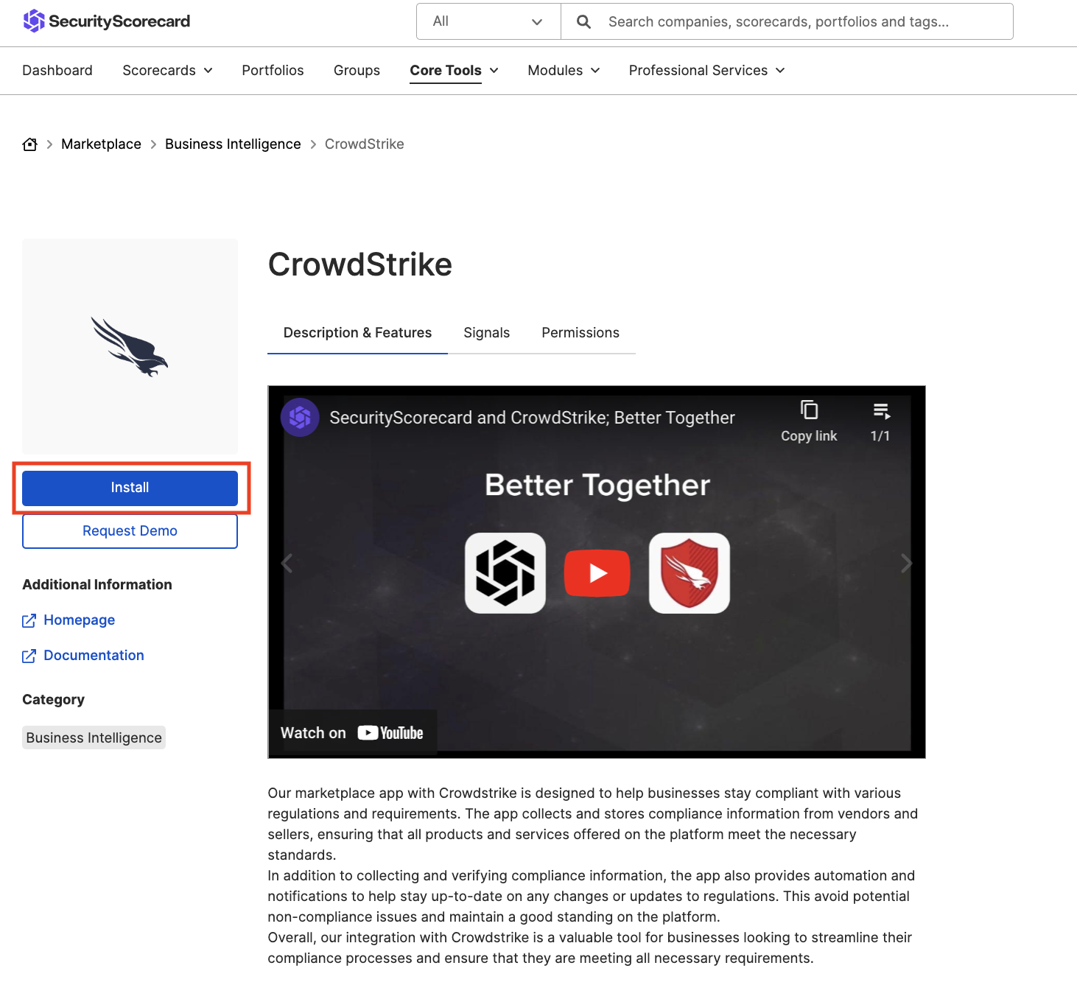This screenshot has height=999, width=1077.
Task: Click the search magnifier icon
Action: point(583,21)
